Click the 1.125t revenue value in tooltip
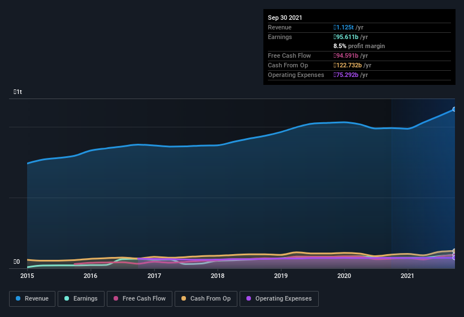The width and height of the screenshot is (464, 317). point(343,27)
